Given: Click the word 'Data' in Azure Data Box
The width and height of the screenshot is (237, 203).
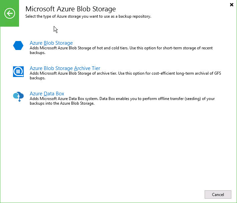Looking at the screenshot, I should point(49,94).
